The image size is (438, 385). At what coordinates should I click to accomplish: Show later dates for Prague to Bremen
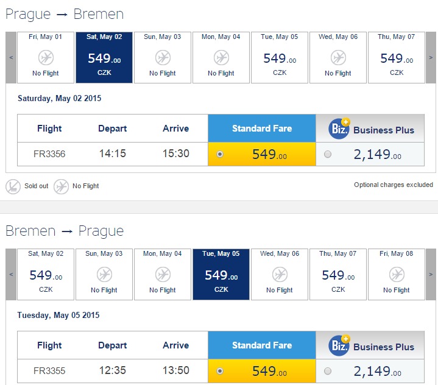[431, 57]
